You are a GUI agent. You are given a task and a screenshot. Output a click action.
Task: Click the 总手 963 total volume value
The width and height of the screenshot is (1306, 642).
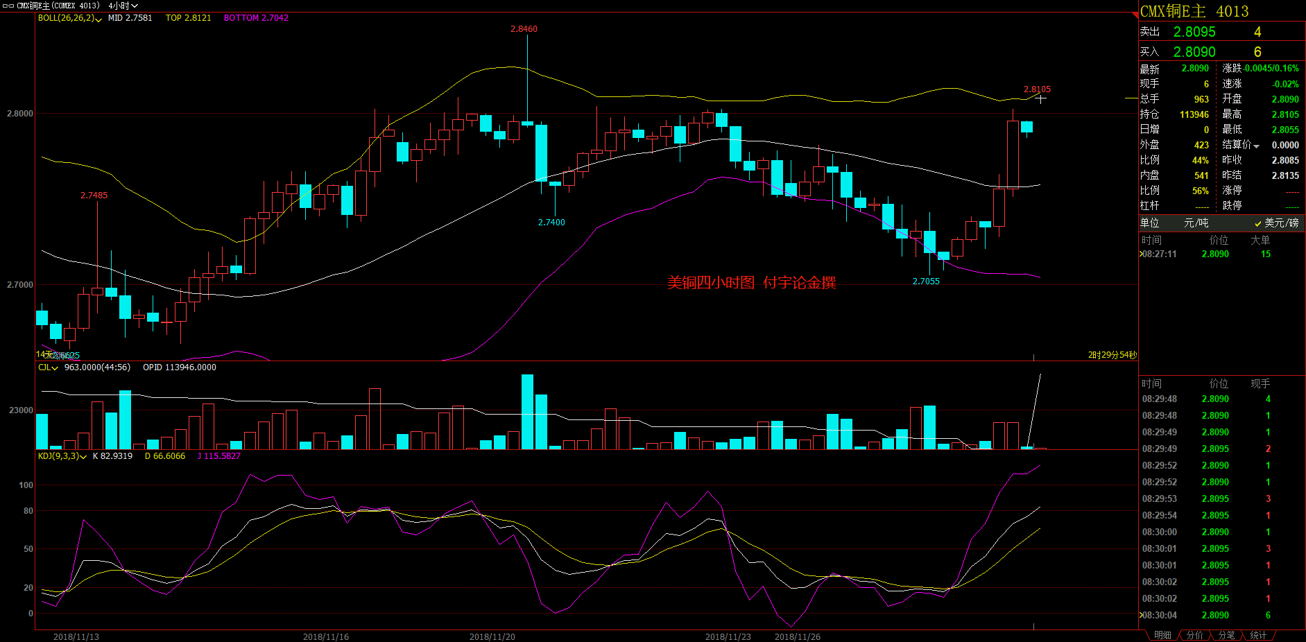click(1201, 99)
